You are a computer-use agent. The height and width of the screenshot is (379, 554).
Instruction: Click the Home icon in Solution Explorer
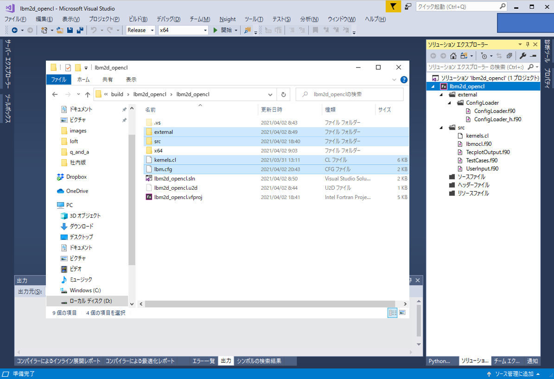point(453,56)
